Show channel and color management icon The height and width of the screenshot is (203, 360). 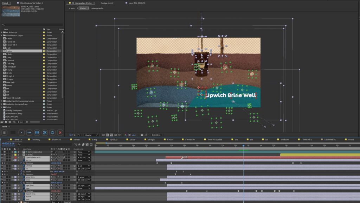pos(126,135)
